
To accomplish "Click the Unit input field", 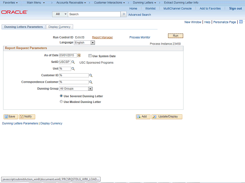I will tap(65, 69).
